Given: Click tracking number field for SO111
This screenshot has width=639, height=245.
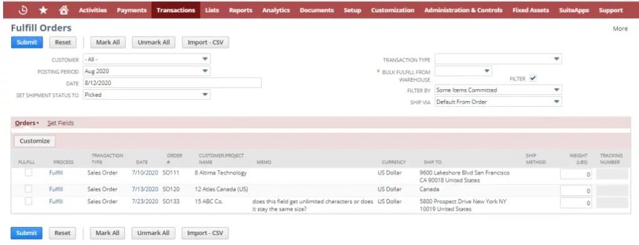Looking at the screenshot, I should 612,175.
